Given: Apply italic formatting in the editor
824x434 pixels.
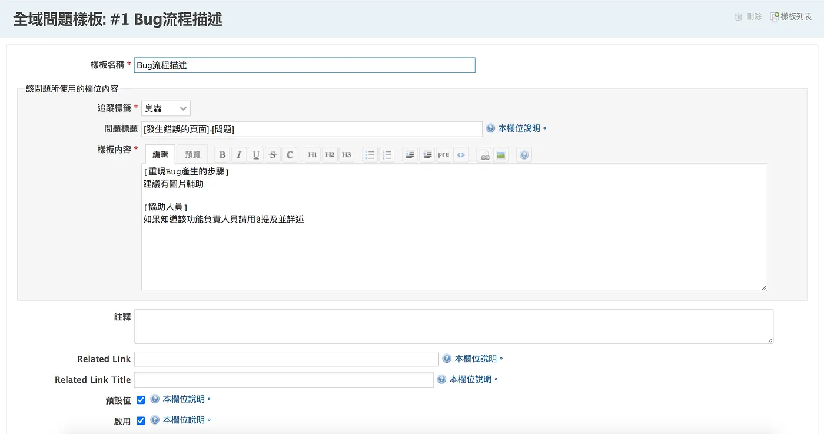Looking at the screenshot, I should 239,155.
